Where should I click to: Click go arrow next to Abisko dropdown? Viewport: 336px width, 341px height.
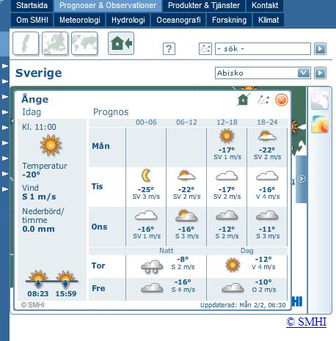320,73
